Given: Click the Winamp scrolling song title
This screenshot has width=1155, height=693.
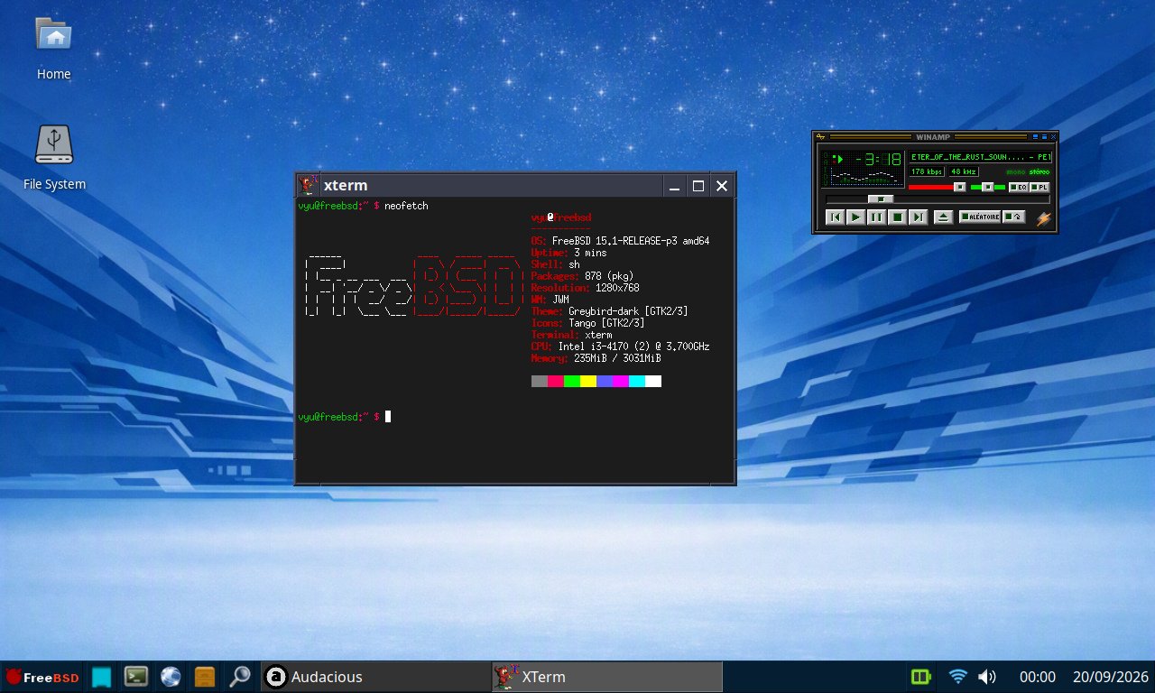Looking at the screenshot, I should 980,157.
